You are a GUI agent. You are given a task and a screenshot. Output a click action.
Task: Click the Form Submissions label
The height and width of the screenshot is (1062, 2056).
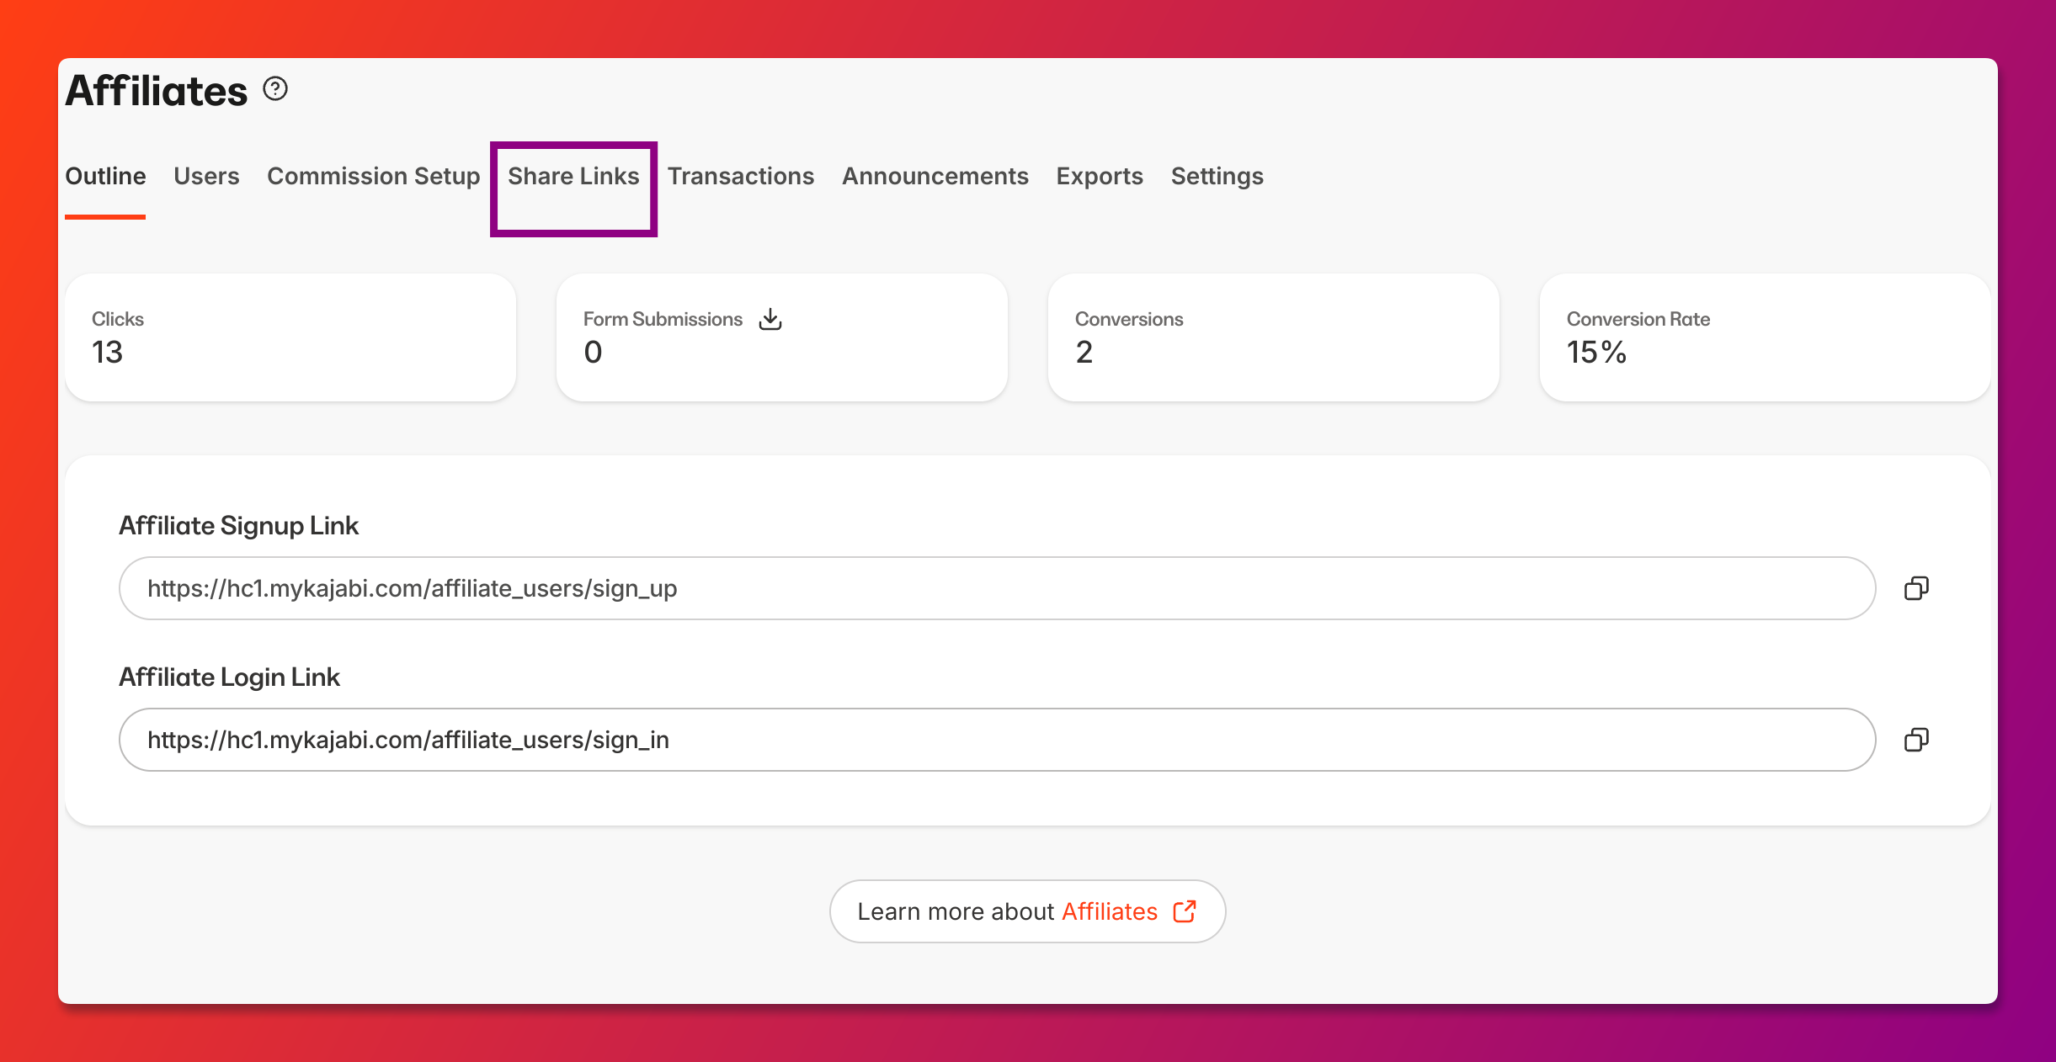pos(663,319)
